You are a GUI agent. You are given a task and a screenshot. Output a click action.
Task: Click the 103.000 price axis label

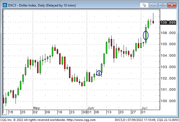pyautogui.click(x=168, y=67)
